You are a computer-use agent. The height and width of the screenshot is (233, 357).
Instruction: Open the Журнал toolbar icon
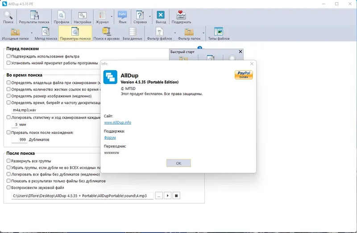click(x=102, y=17)
